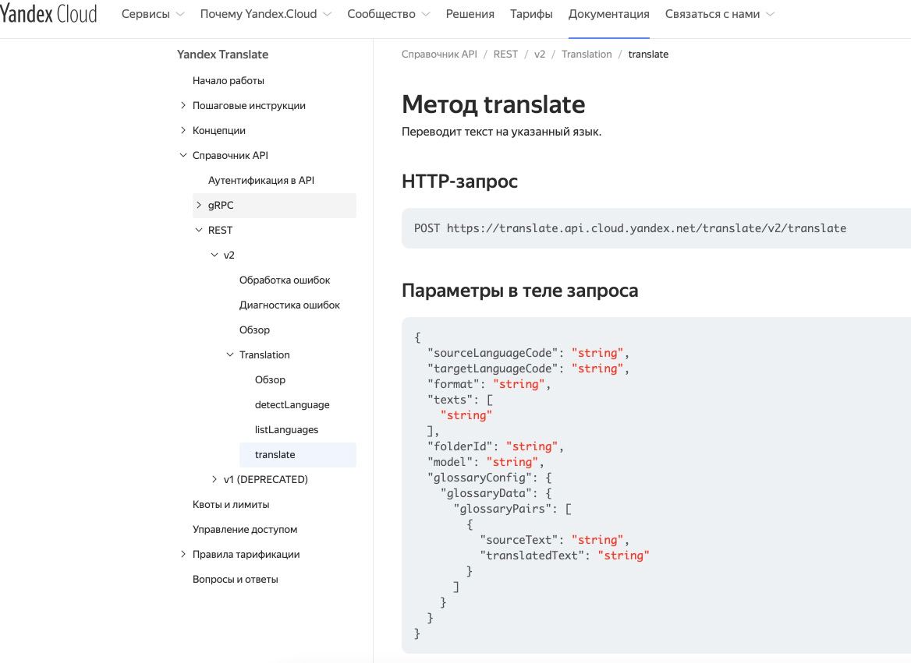Select the translate sidebar item
Viewport: 911px width, 663px height.
[x=297, y=454]
